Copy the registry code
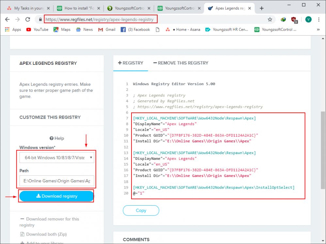The width and height of the screenshot is (326, 244). click(x=141, y=210)
